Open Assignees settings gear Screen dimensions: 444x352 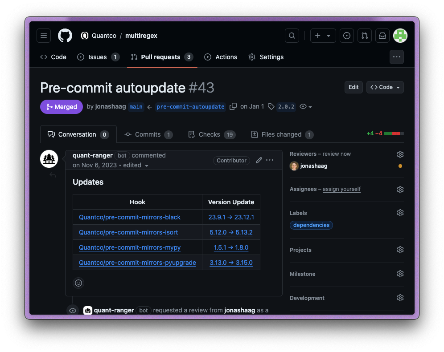(x=400, y=190)
